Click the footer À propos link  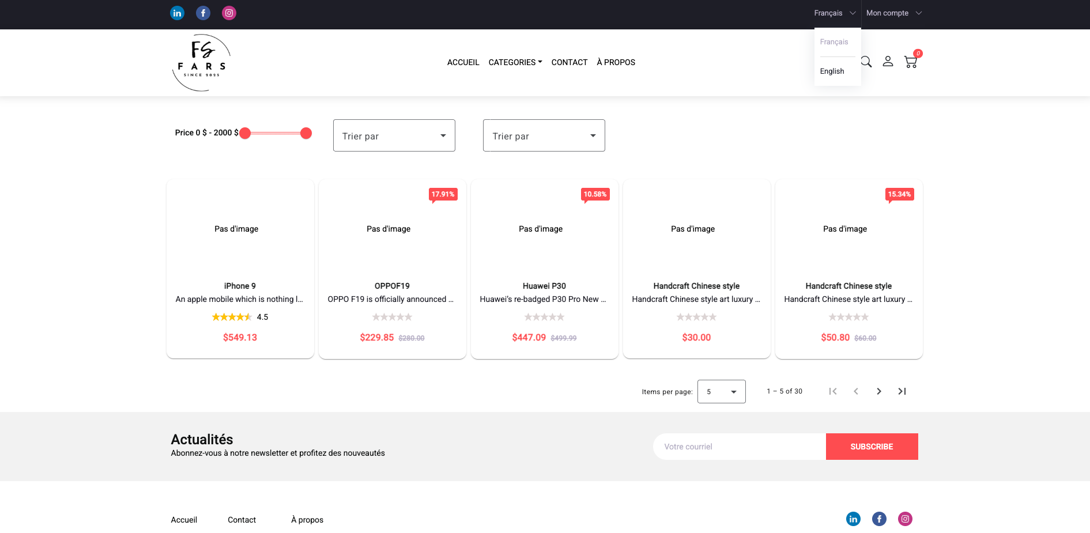coord(307,520)
